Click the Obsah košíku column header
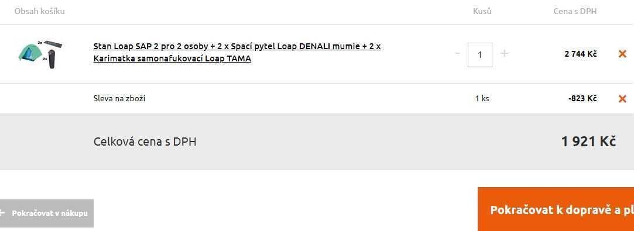Screen dimensions: 634x231 pyautogui.click(x=40, y=11)
